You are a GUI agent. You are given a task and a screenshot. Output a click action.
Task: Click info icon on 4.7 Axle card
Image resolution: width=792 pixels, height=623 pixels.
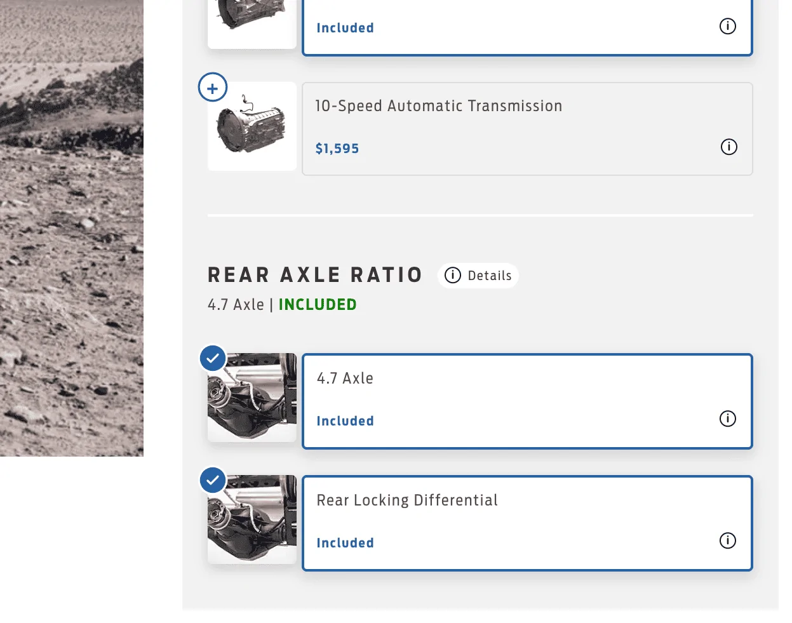click(x=728, y=419)
